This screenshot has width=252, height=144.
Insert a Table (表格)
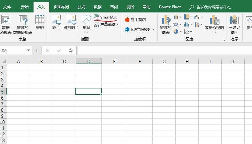40,22
